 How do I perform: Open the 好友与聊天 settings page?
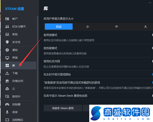coord(19,26)
